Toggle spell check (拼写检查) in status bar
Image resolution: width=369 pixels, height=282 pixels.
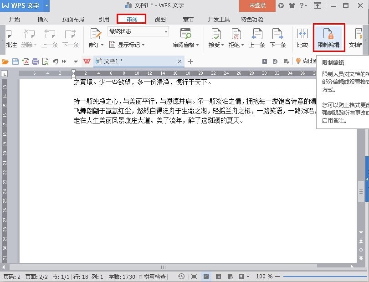pos(157,276)
